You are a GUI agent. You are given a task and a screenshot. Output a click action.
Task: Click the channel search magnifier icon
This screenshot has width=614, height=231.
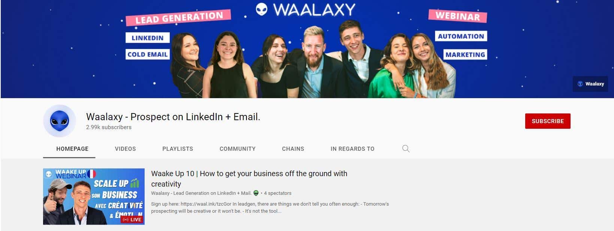click(x=406, y=149)
